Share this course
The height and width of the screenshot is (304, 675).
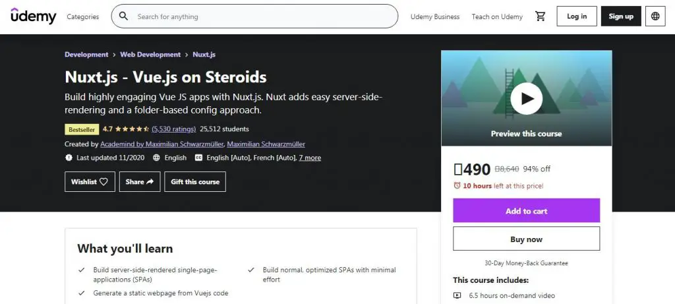(139, 181)
